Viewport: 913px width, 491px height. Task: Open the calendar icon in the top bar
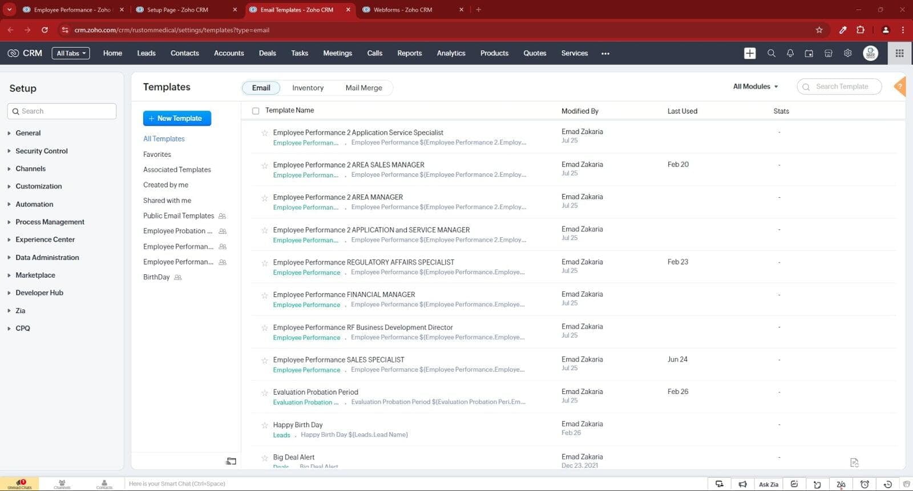point(809,53)
